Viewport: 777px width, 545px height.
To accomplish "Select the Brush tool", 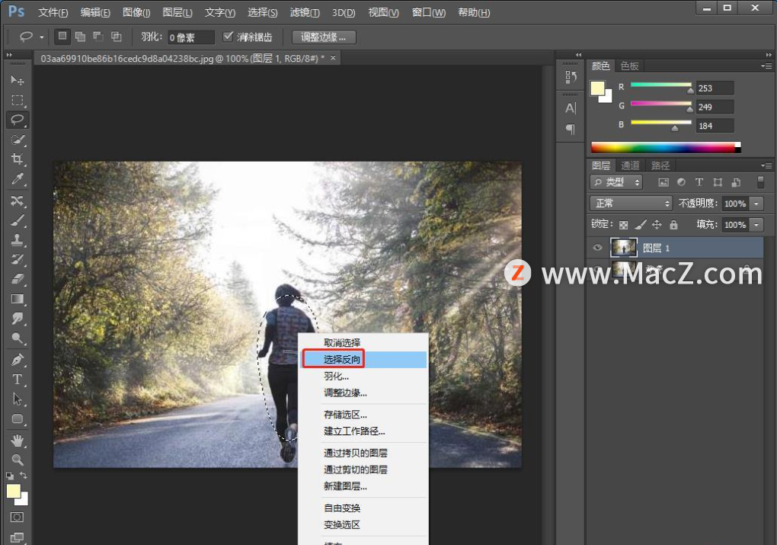I will (x=18, y=221).
